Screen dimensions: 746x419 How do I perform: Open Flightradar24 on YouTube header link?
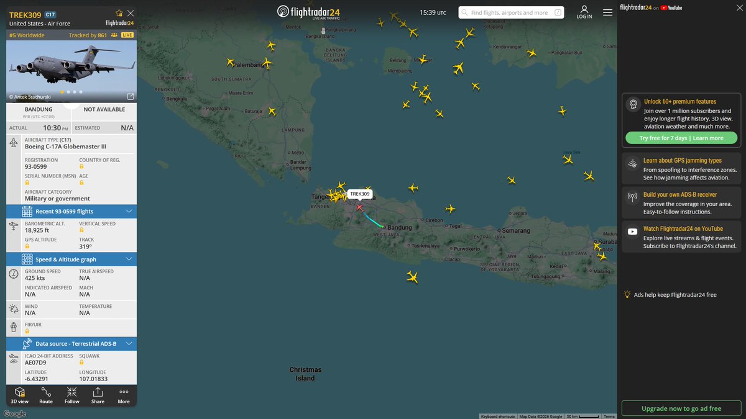[x=652, y=7]
